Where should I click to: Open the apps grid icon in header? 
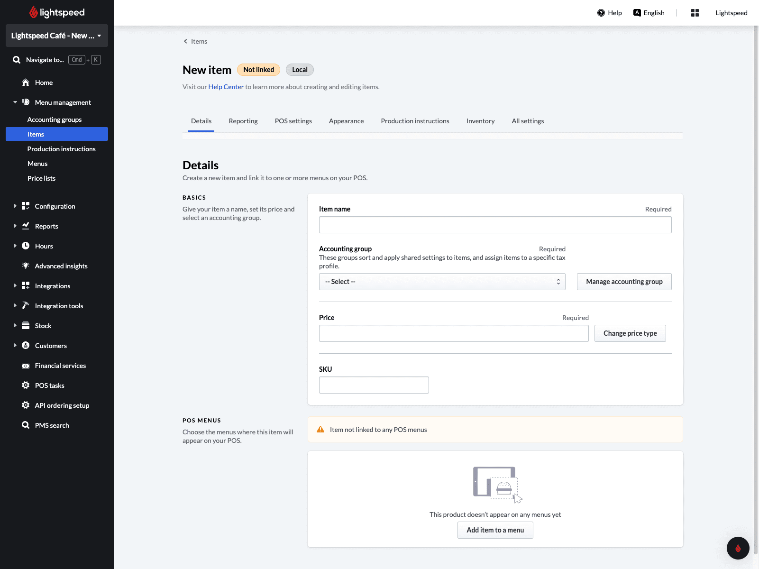click(695, 13)
